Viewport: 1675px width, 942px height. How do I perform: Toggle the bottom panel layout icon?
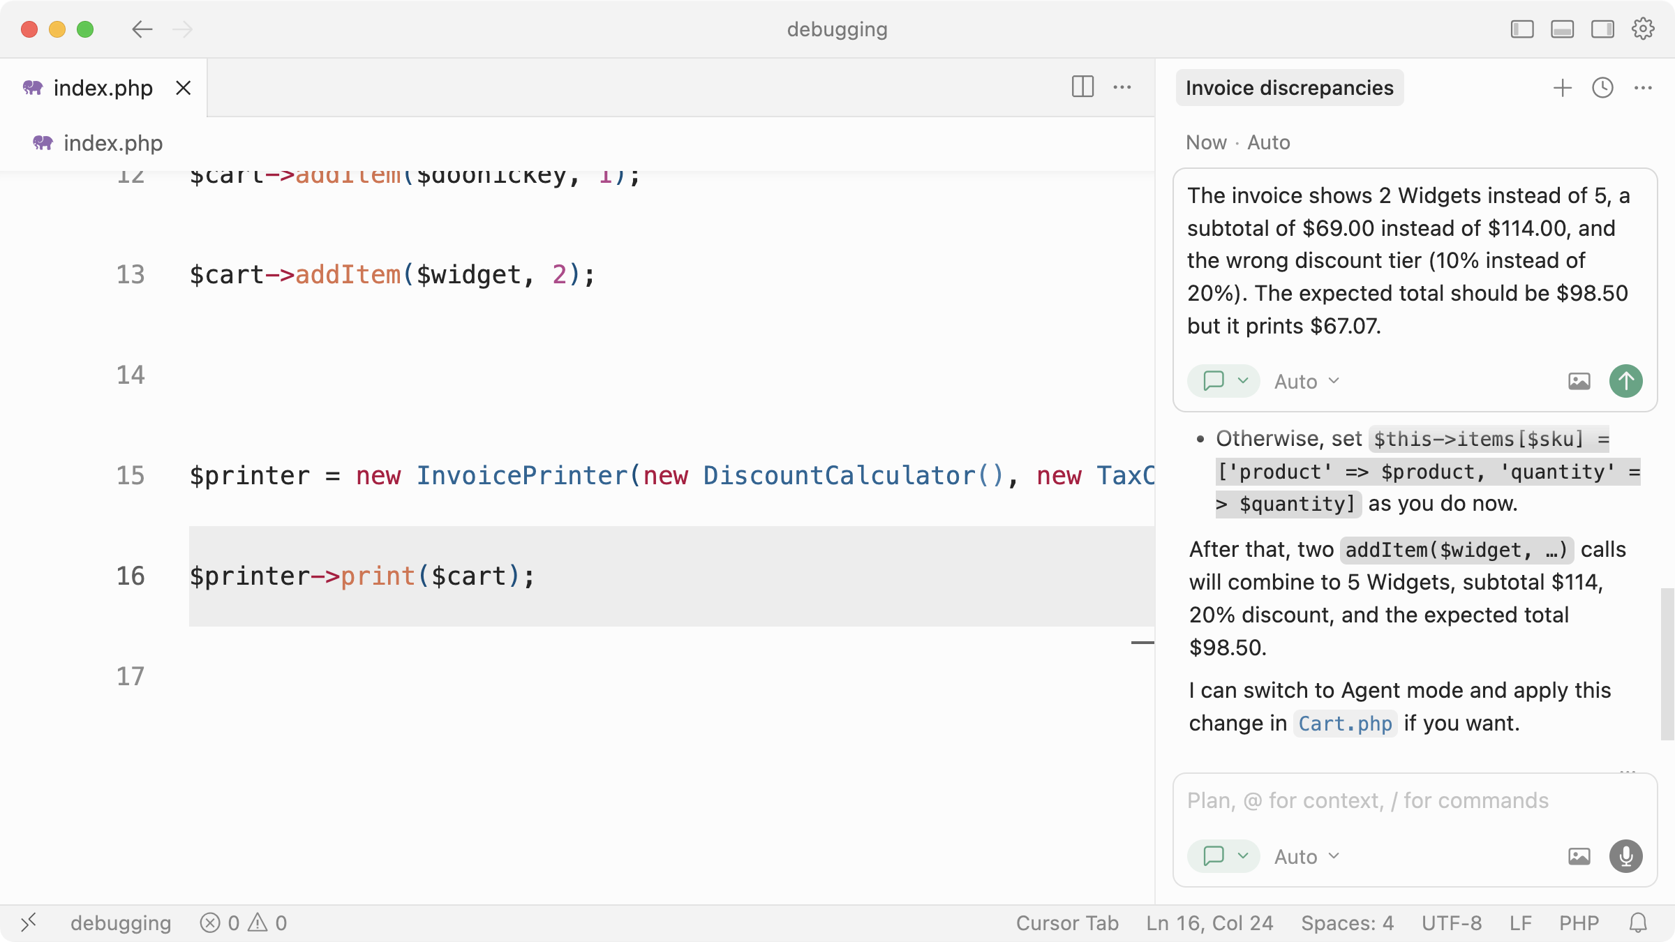(1562, 29)
